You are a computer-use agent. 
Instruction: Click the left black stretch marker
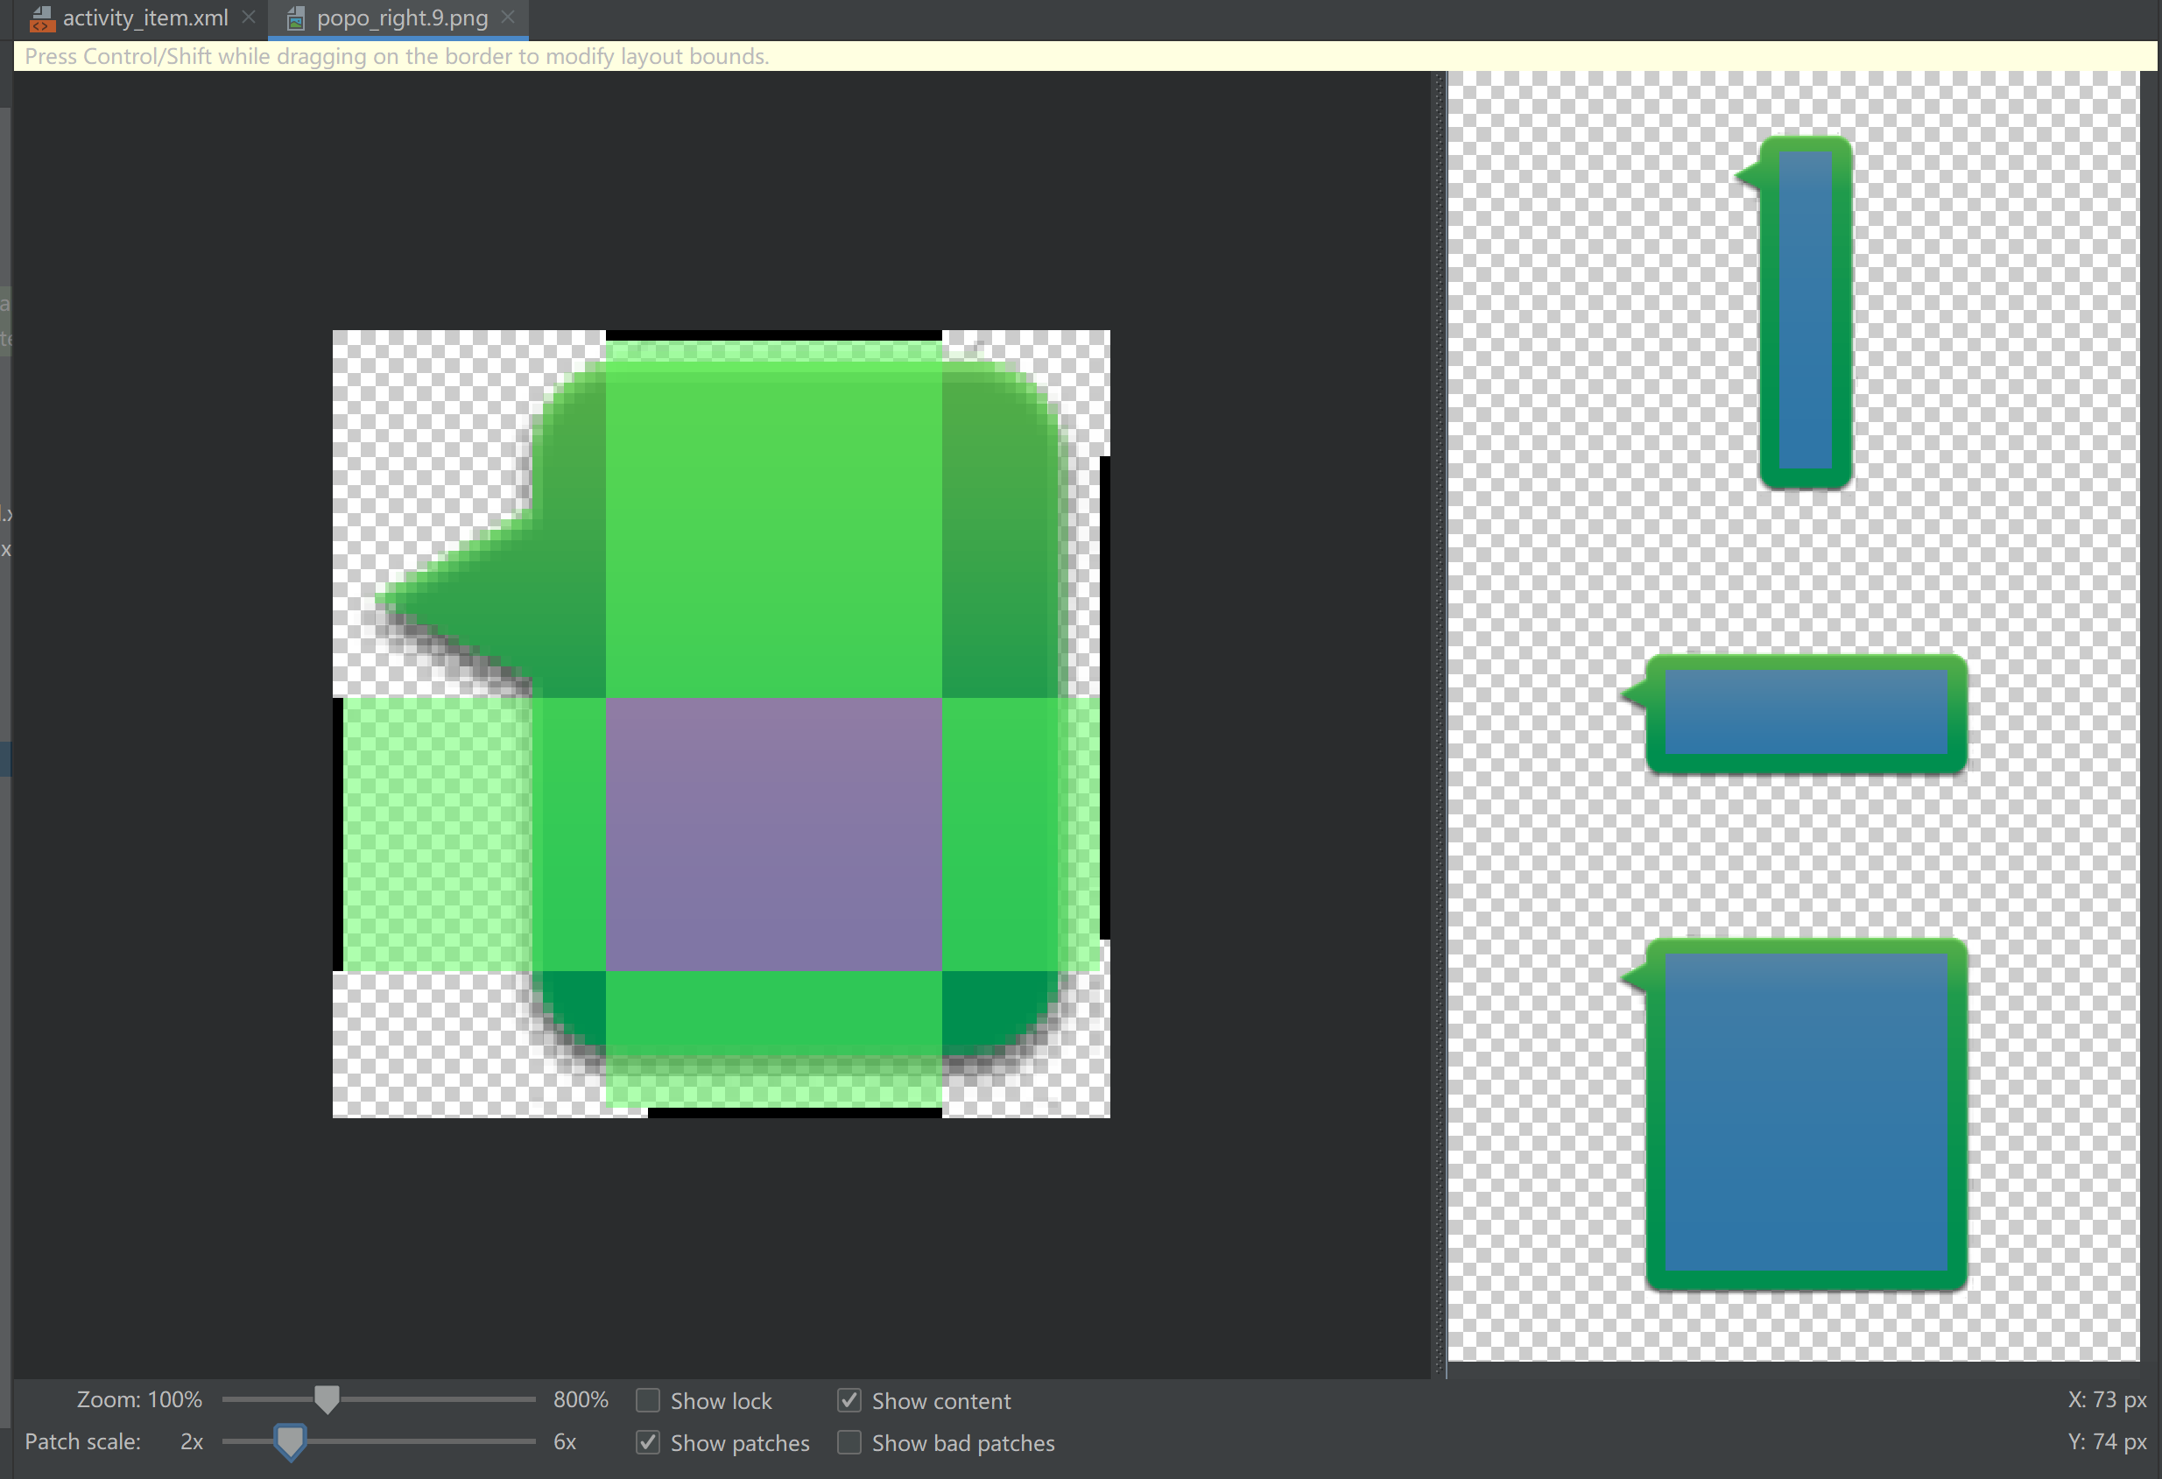pos(338,835)
